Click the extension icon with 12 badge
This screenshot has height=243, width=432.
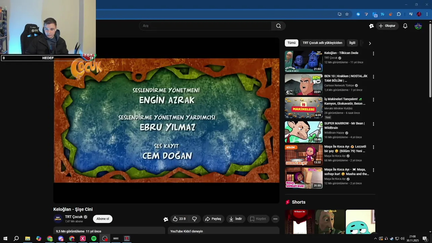coord(375,15)
